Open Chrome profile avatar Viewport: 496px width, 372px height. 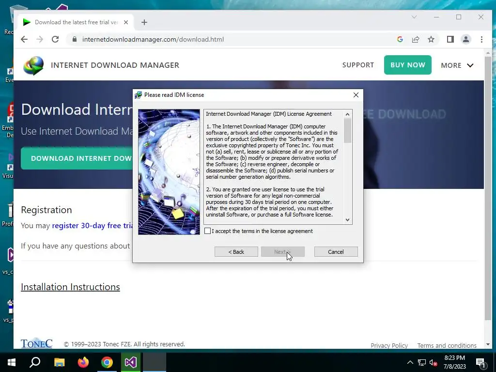coord(466,39)
